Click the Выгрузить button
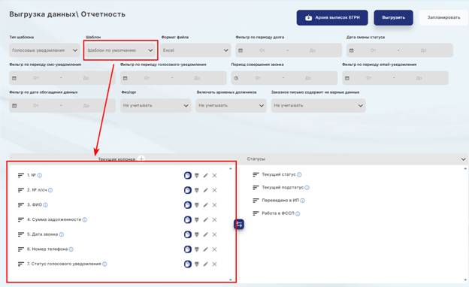This screenshot has height=287, width=469. [393, 17]
